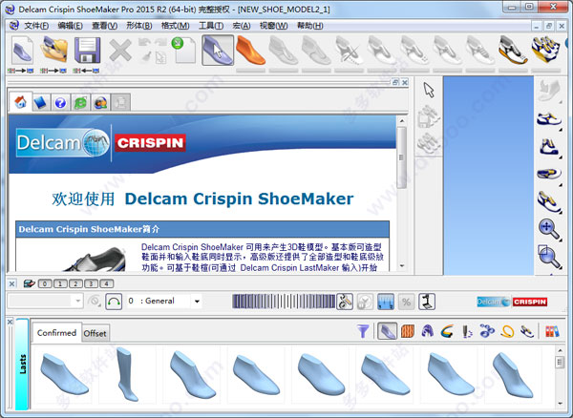Click the striped purple slider bar

coord(284,302)
